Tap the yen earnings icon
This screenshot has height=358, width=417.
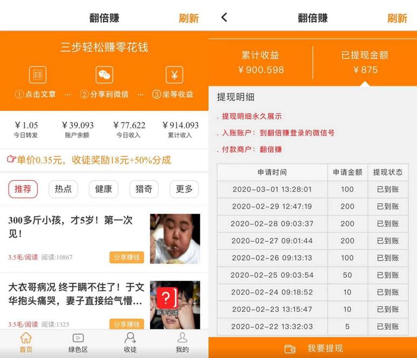tap(174, 75)
